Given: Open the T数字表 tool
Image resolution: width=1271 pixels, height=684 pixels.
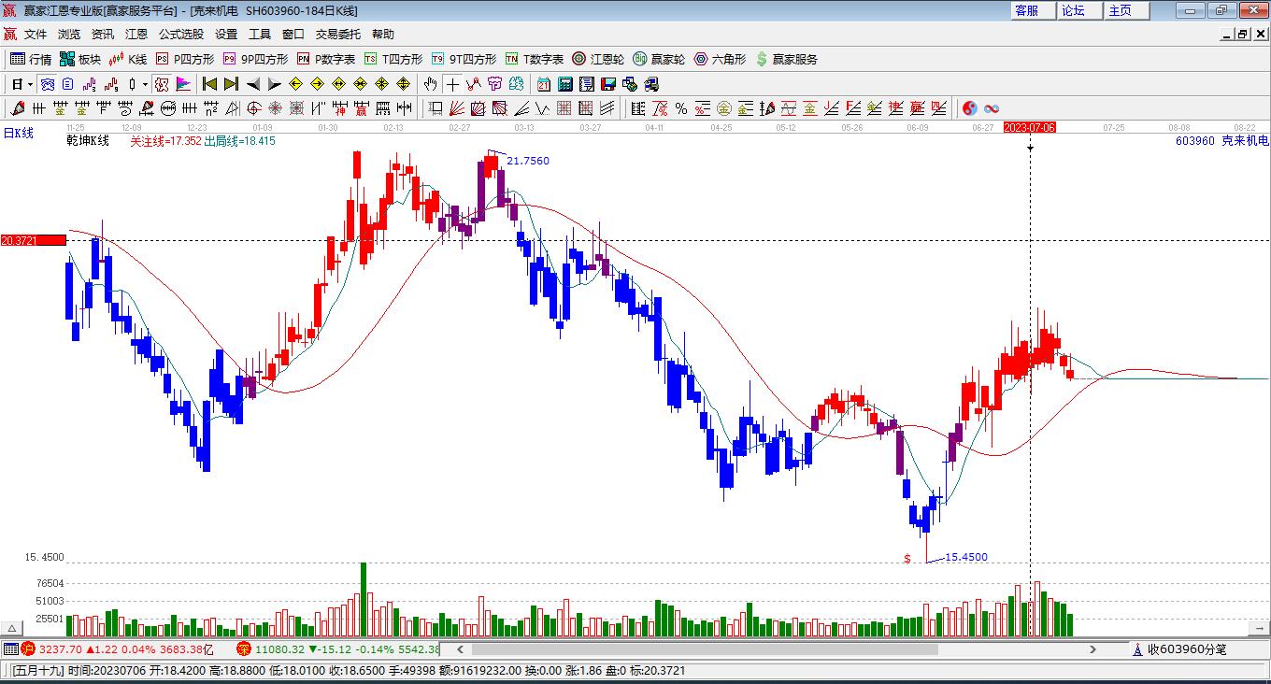Looking at the screenshot, I should 535,59.
